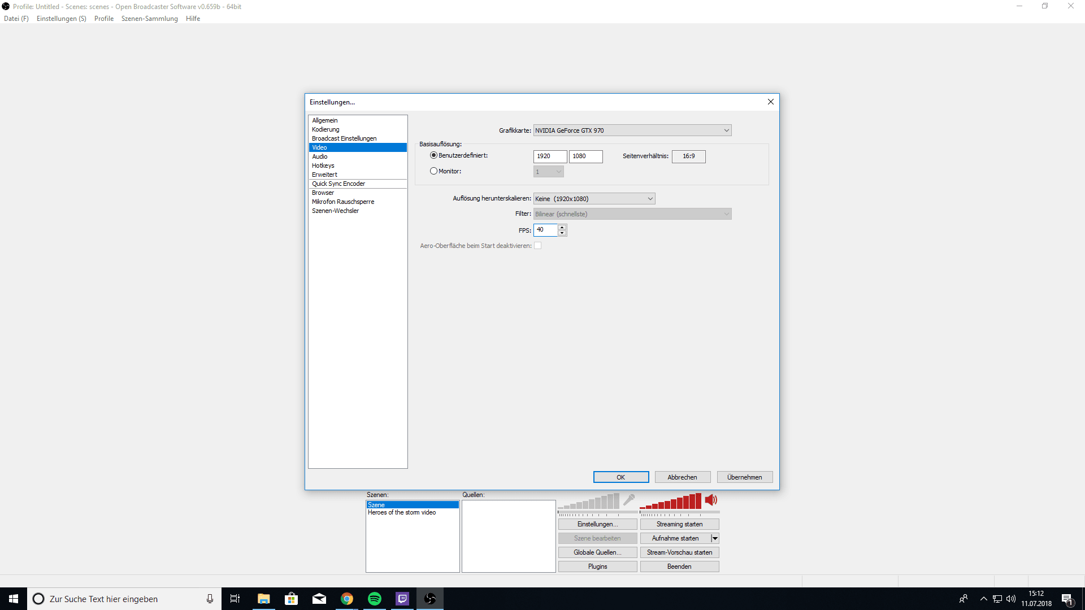The width and height of the screenshot is (1085, 610).
Task: Open Monitor number dropdown
Action: coord(549,172)
